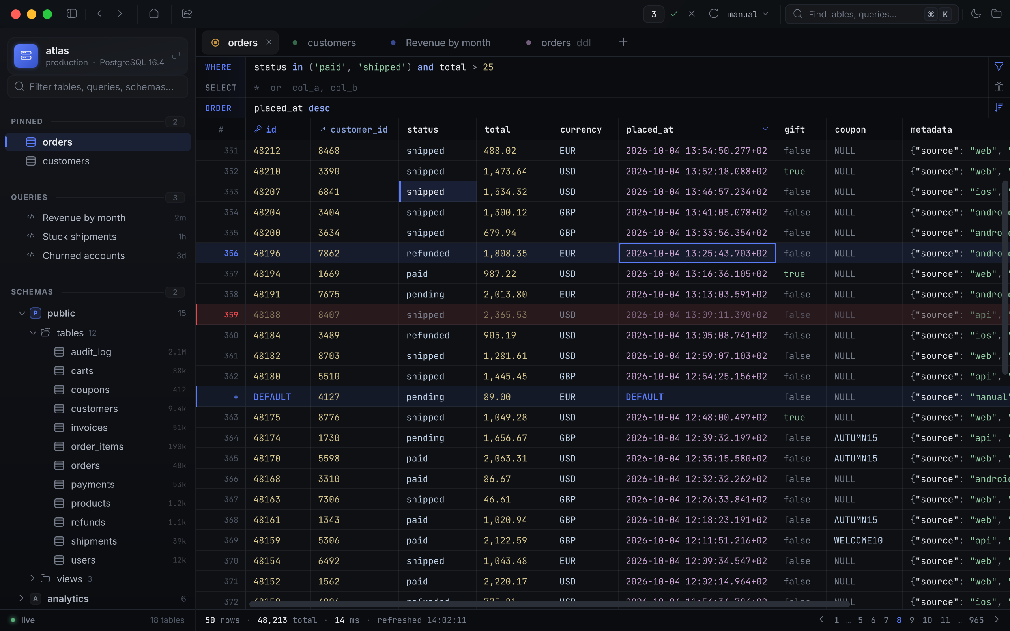Go to last page 965
Viewport: 1010px width, 631px height.
(x=976, y=620)
